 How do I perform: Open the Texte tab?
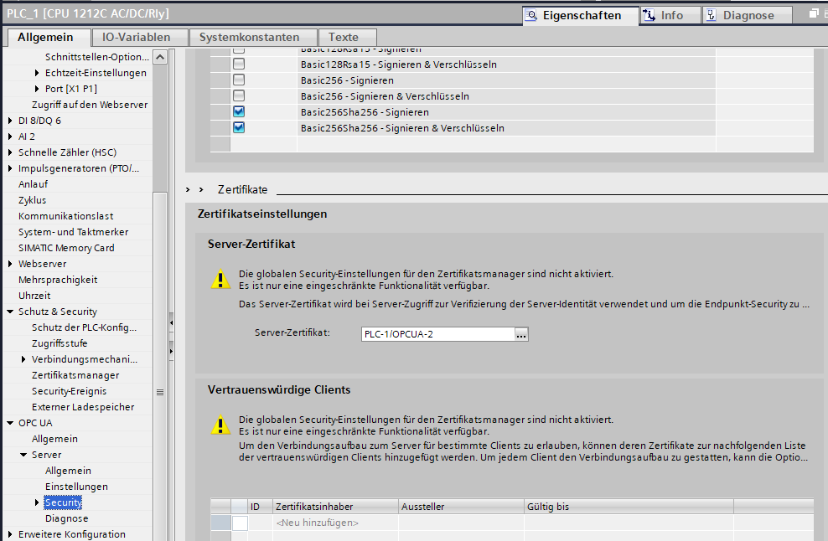[348, 38]
